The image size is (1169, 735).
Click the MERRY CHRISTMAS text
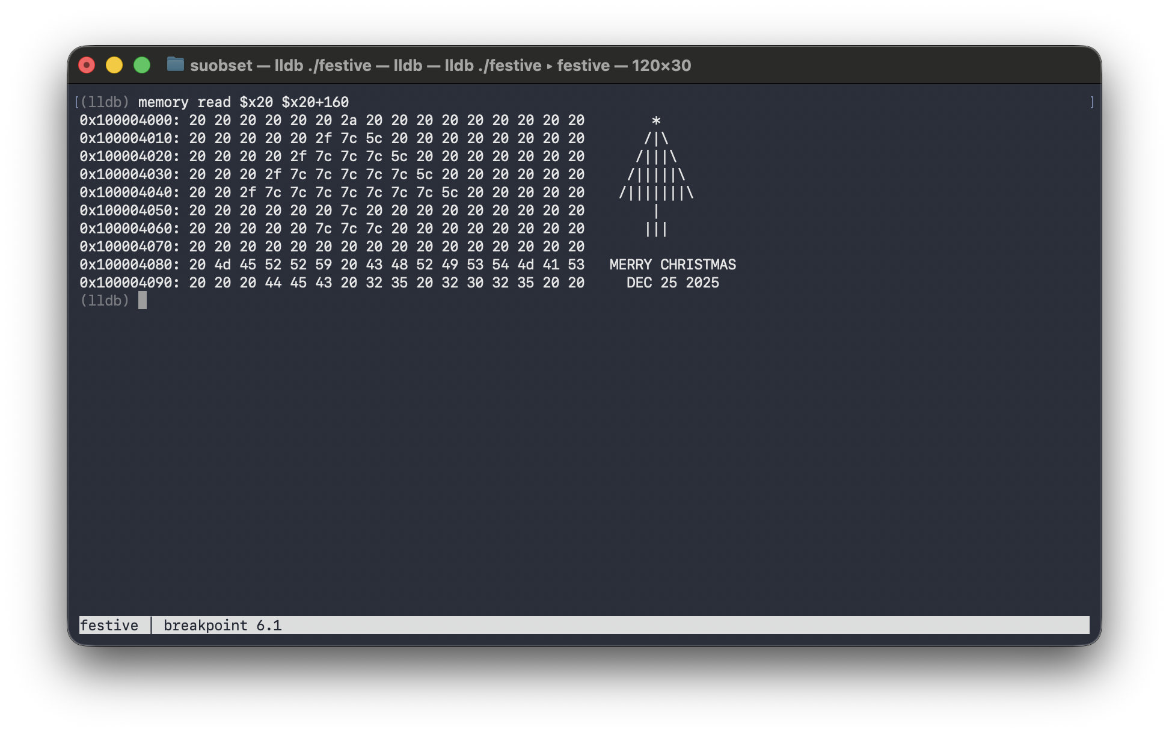pyautogui.click(x=672, y=264)
